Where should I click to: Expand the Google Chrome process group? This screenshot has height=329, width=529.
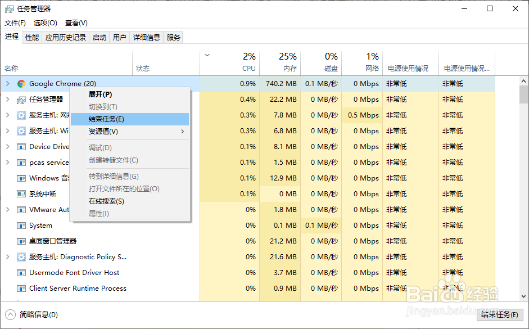click(7, 83)
